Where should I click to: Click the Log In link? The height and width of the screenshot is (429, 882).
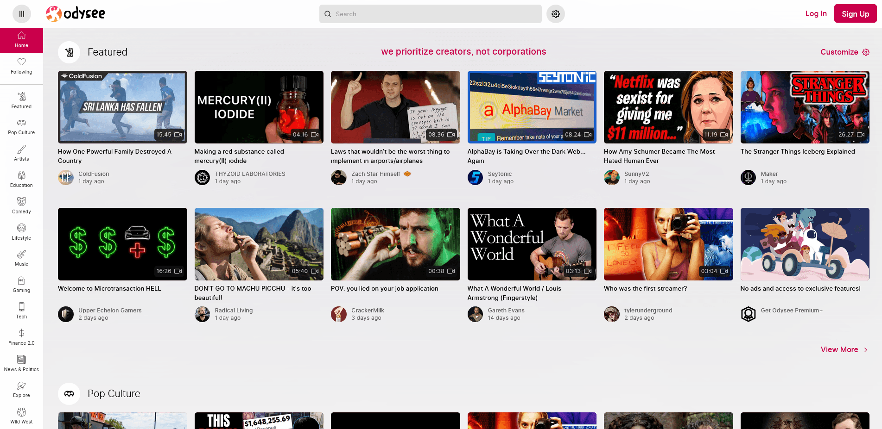click(816, 14)
